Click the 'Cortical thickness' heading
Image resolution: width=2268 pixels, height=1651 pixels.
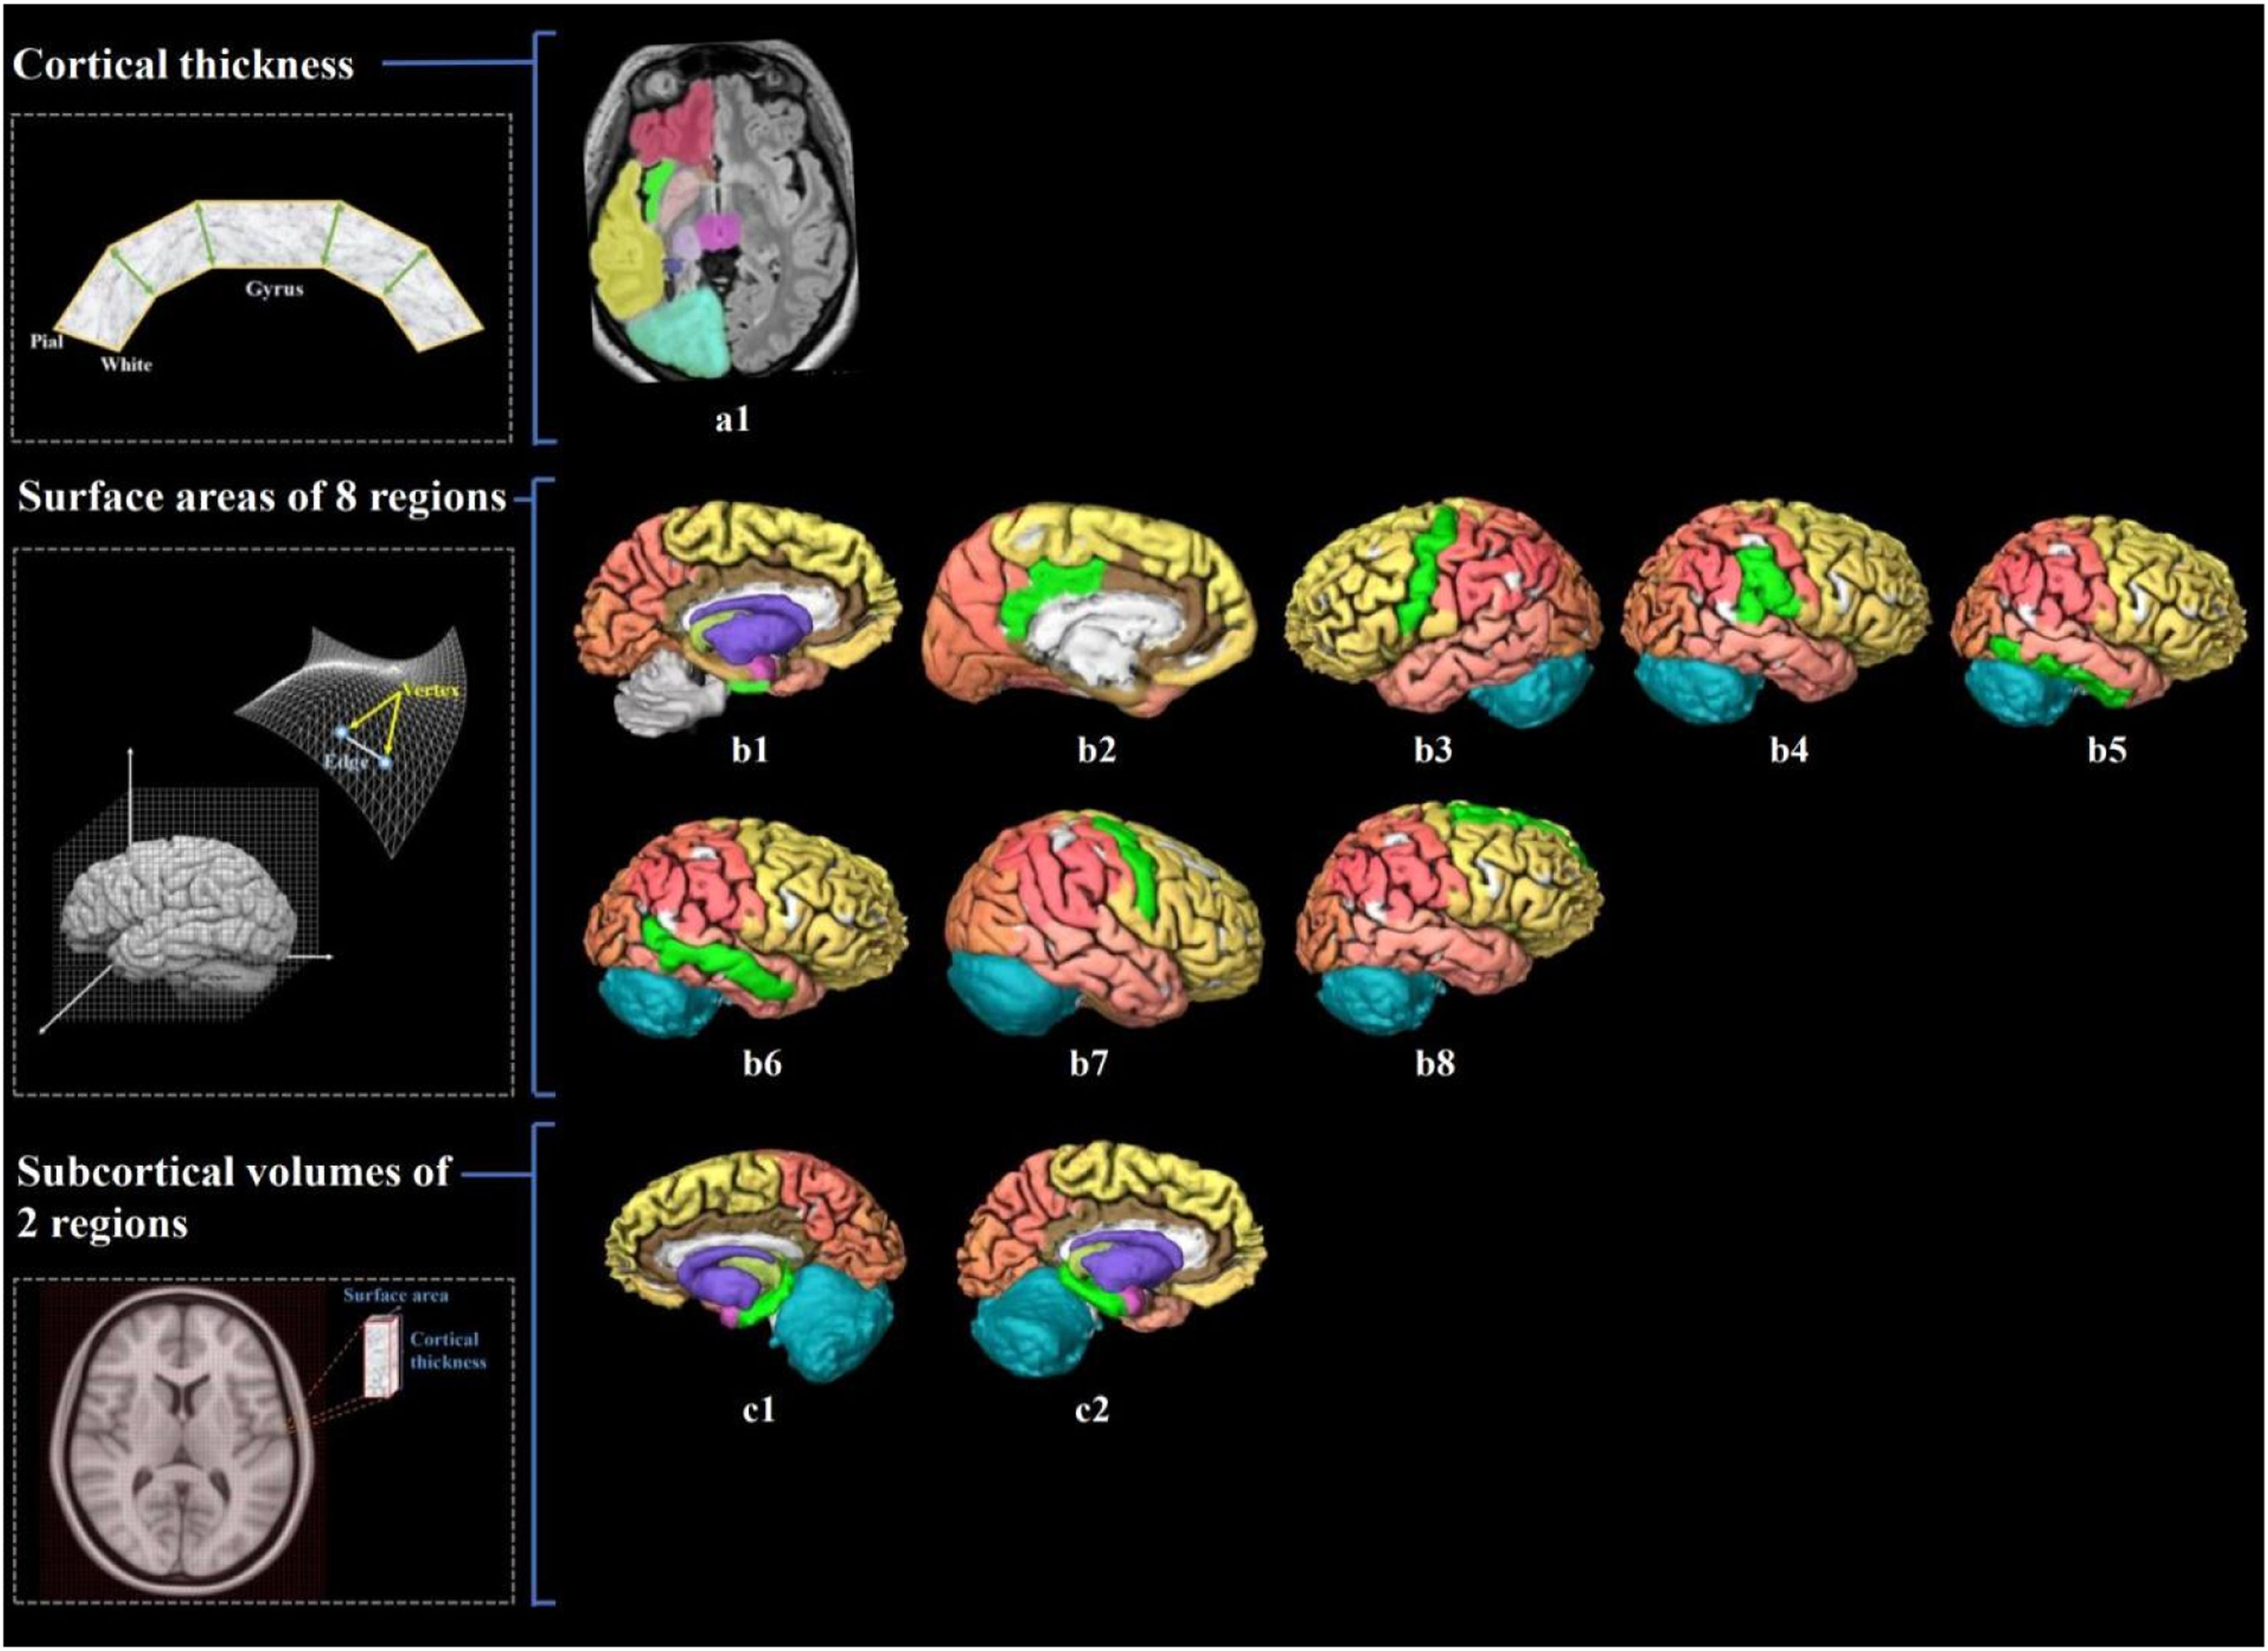point(183,65)
